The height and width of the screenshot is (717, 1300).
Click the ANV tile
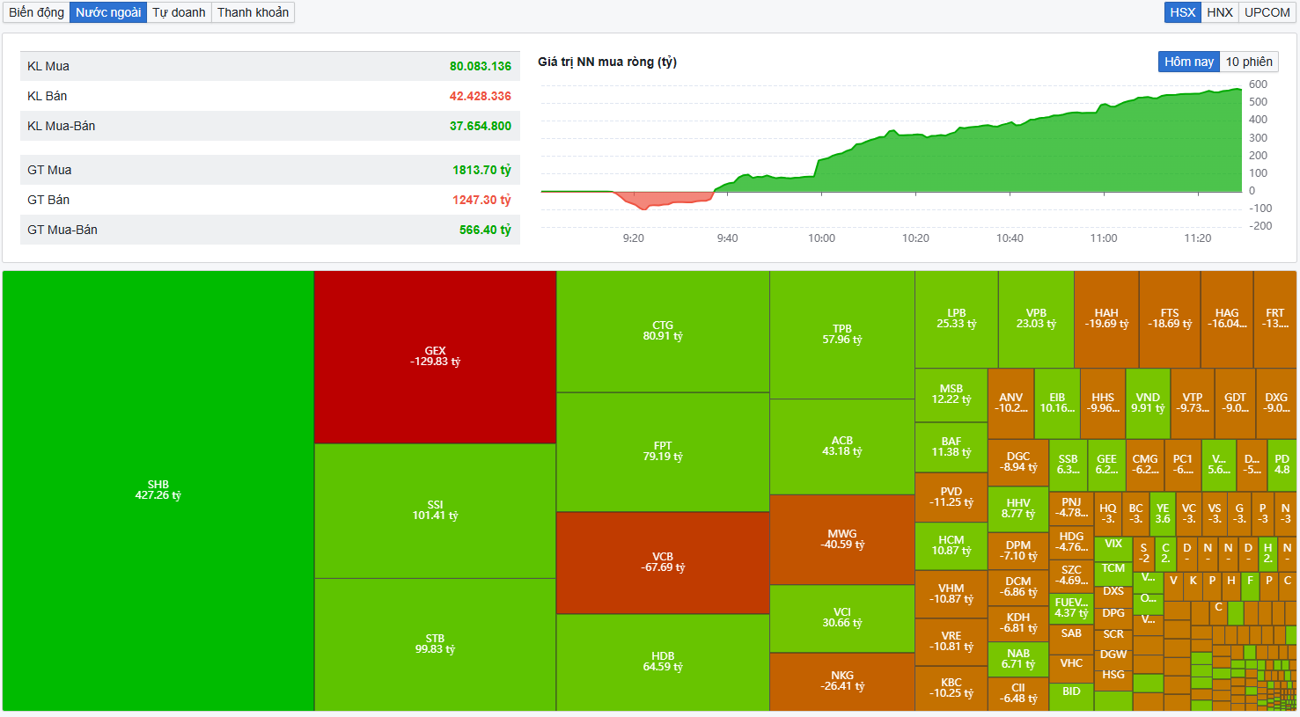(1011, 404)
